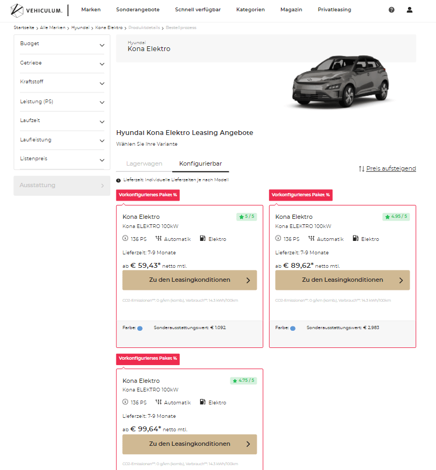Expand the Getriebe filter
436x470 pixels.
coord(62,63)
